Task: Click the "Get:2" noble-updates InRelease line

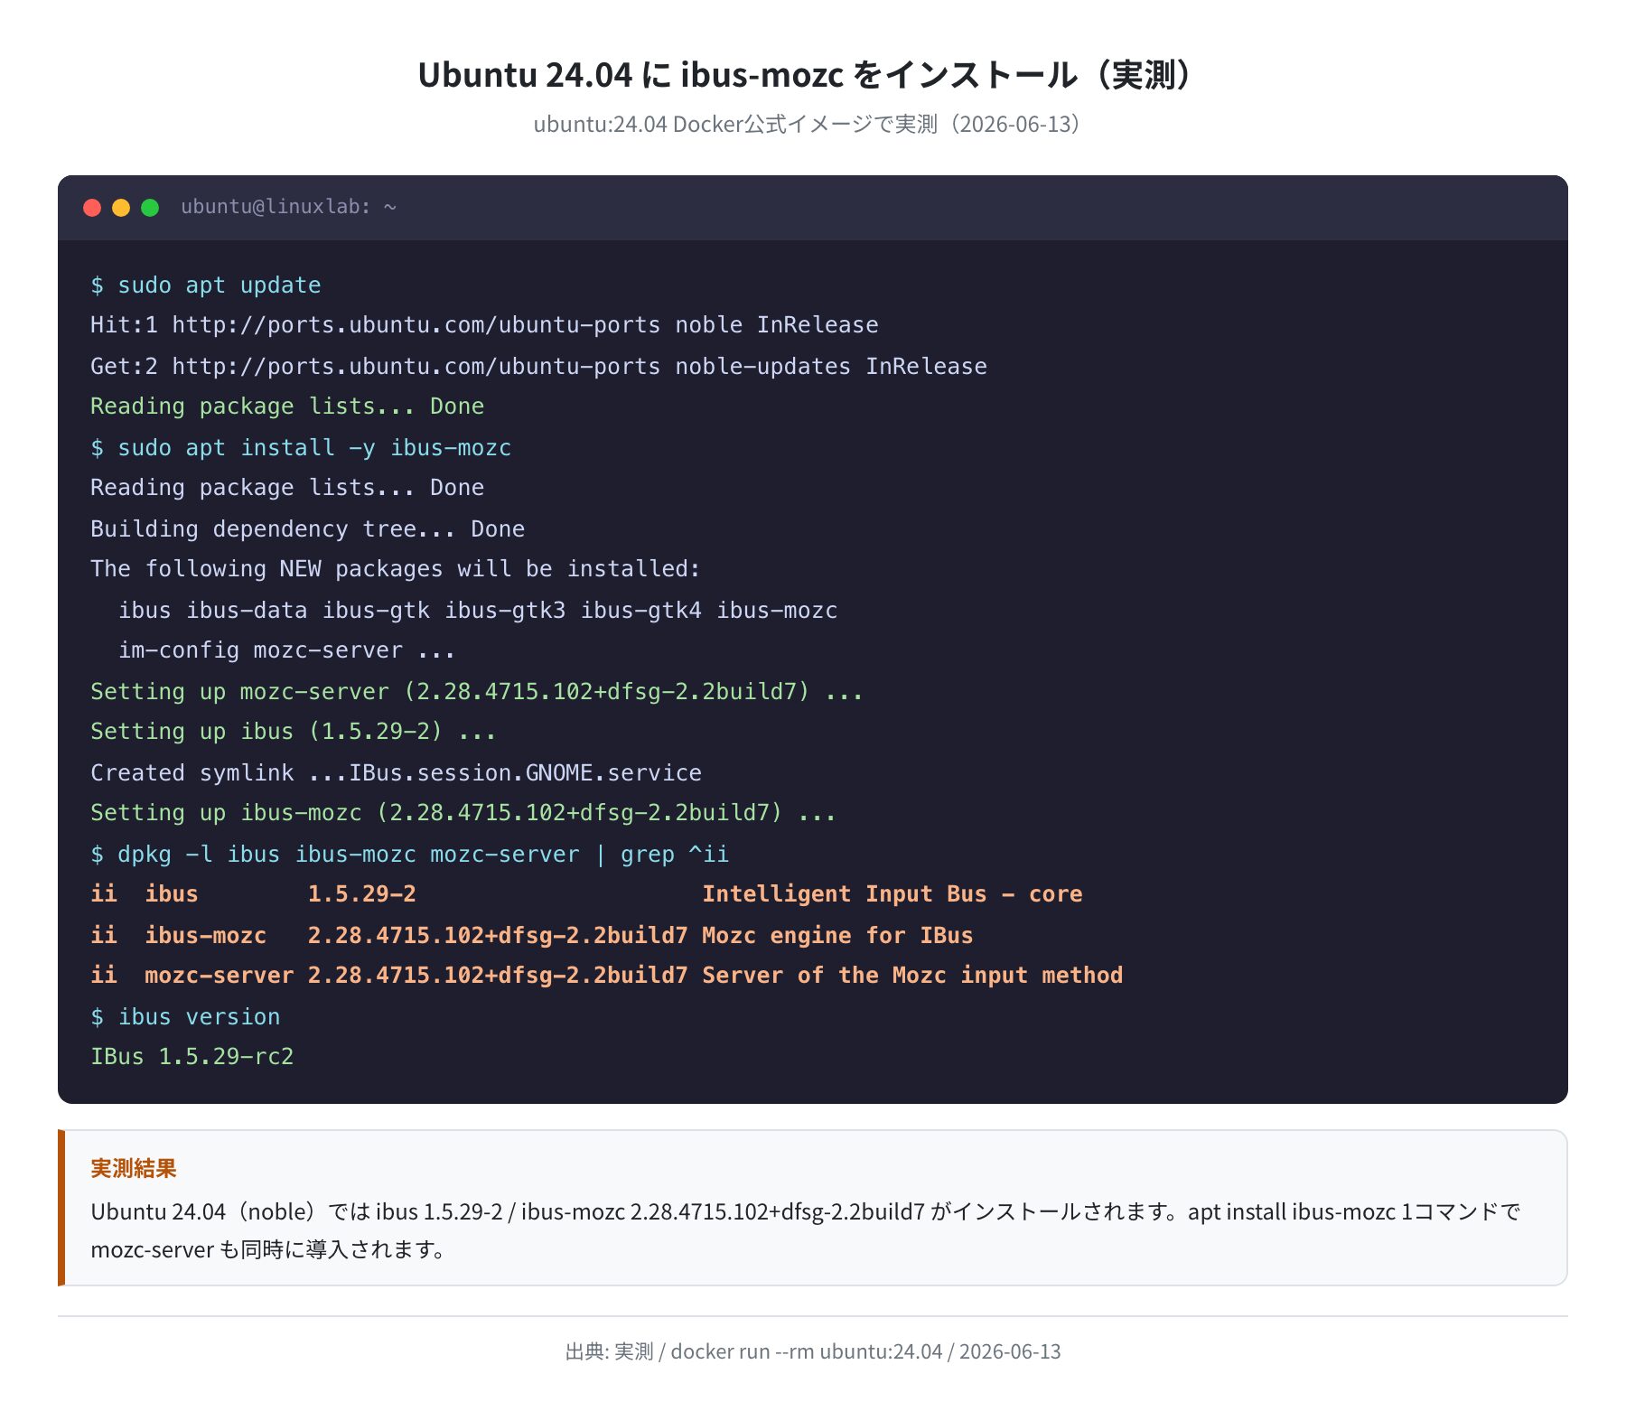Action: coord(538,367)
